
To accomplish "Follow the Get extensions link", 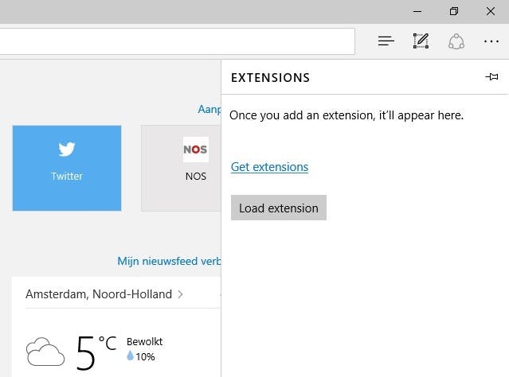I will tap(269, 167).
